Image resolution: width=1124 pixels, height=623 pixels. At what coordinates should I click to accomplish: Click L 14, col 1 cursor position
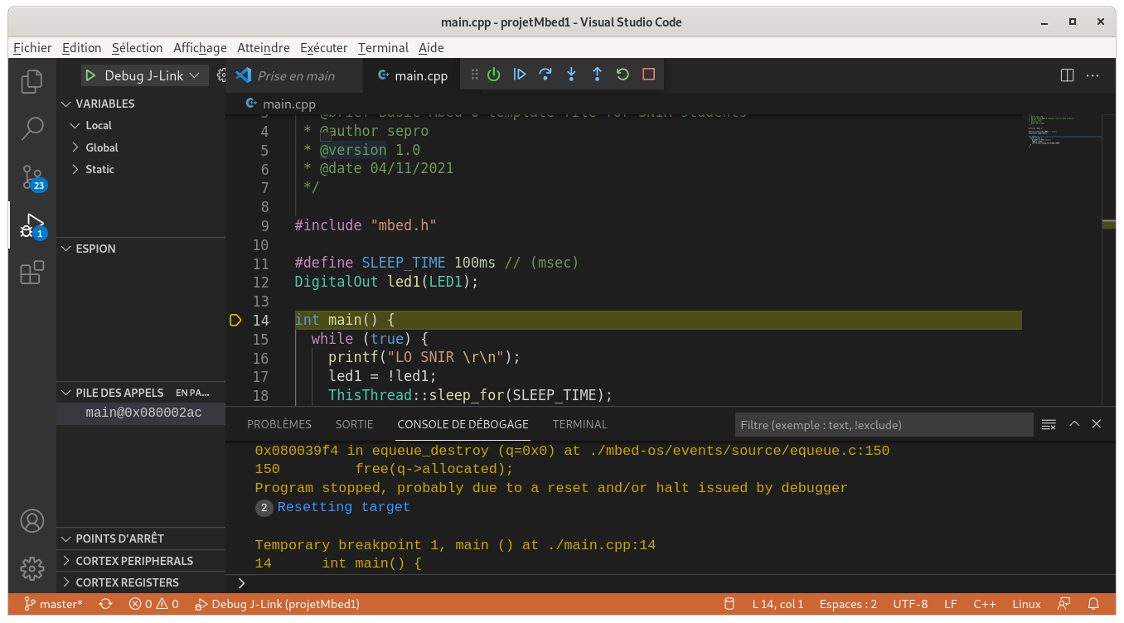pyautogui.click(x=778, y=604)
